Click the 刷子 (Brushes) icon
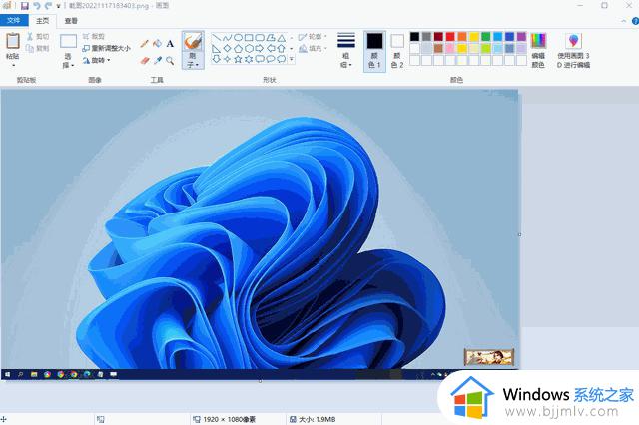639x425 pixels. (x=193, y=41)
